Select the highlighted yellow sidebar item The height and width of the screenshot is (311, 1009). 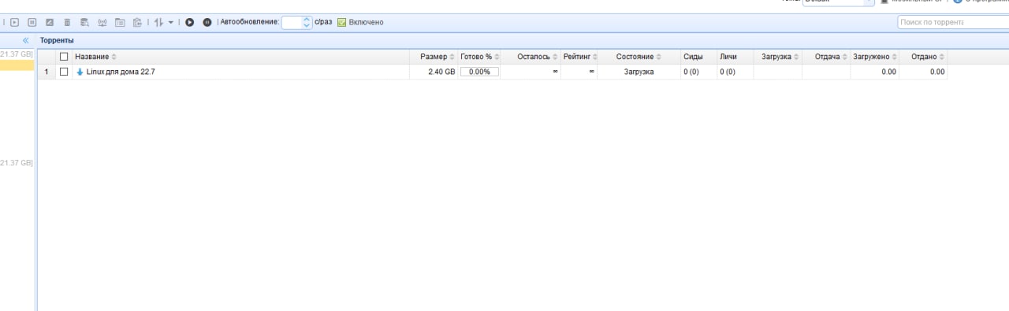click(17, 65)
